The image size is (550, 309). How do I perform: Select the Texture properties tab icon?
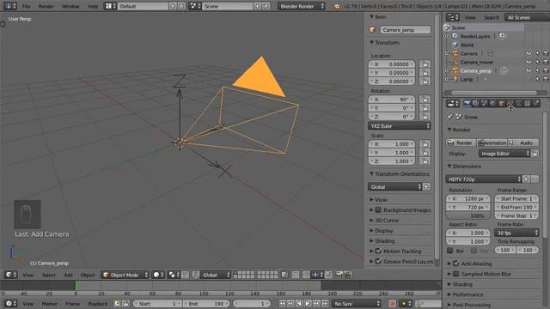[x=527, y=103]
